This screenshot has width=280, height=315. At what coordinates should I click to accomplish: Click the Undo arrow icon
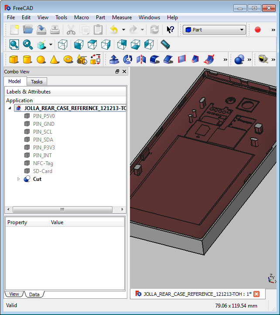(114, 30)
